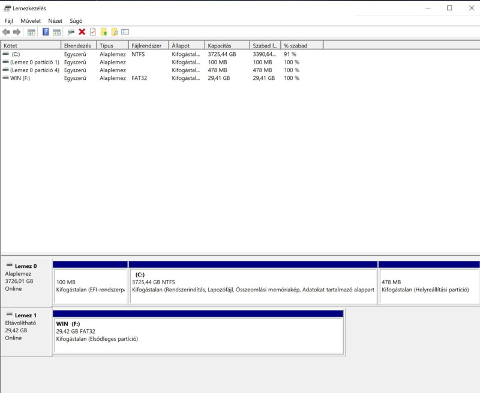This screenshot has height=393, width=480.
Task: Click the Forward arrow toolbar icon
Action: tap(17, 32)
